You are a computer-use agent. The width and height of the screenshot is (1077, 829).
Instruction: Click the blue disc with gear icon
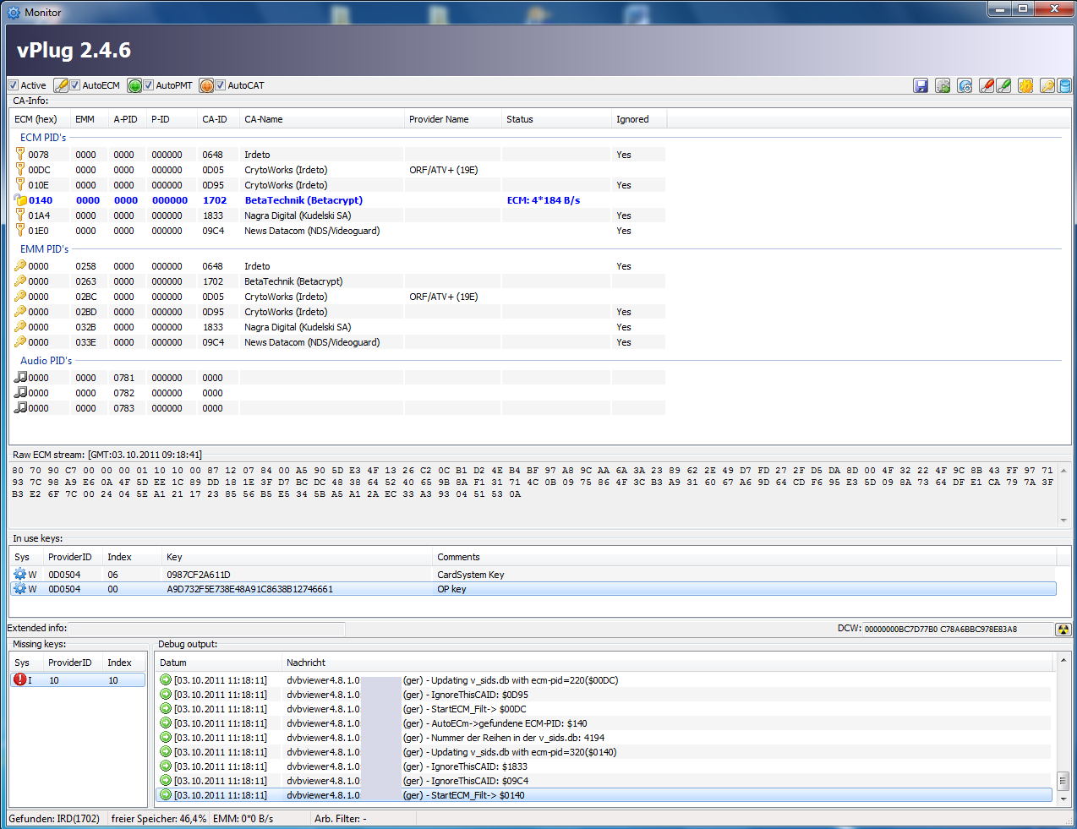pos(965,85)
